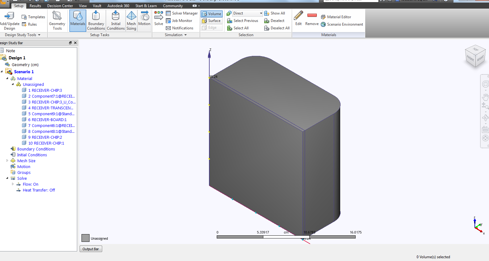Image resolution: width=489 pixels, height=261 pixels.
Task: Open the Decision Center tab
Action: 60,6
